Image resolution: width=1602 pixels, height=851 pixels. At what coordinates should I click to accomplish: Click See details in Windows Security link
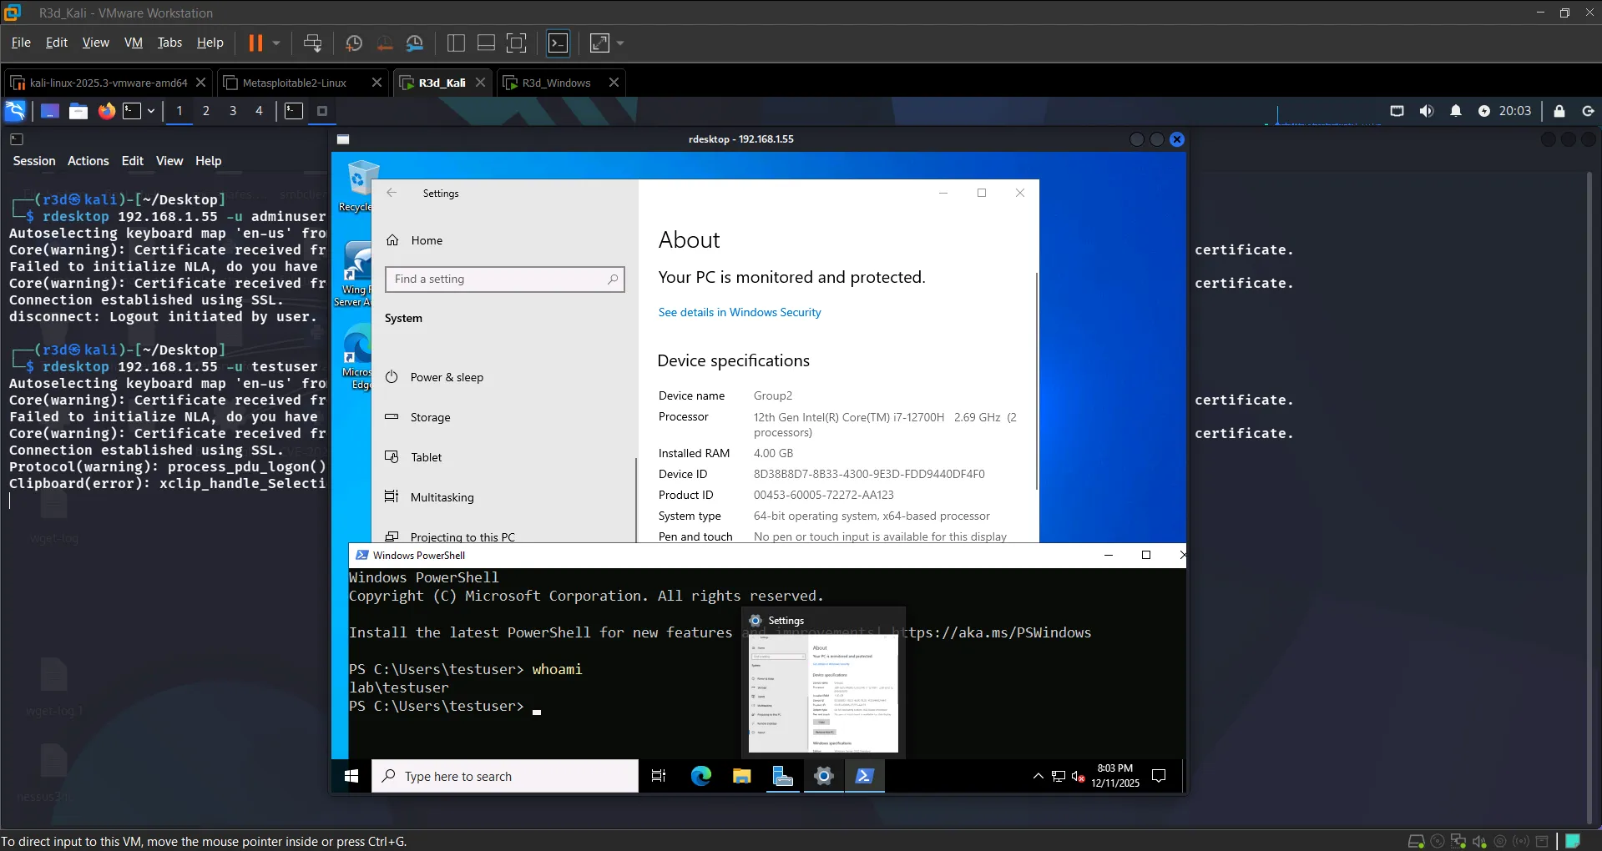click(740, 312)
